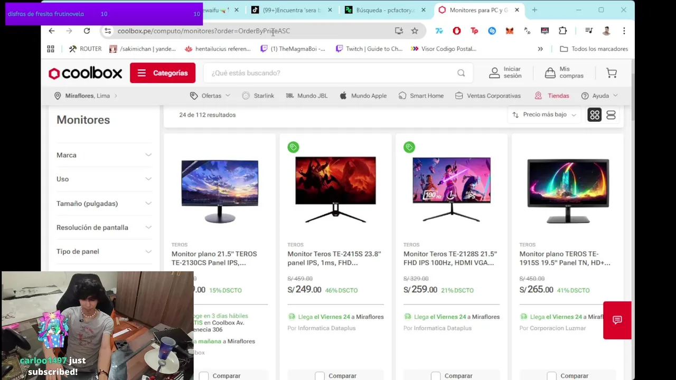The width and height of the screenshot is (676, 380).
Task: Click install app icon in address bar
Action: coord(399,31)
